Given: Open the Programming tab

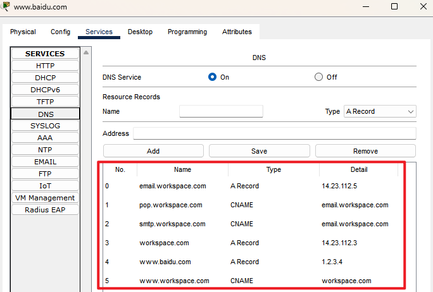Looking at the screenshot, I should point(187,32).
